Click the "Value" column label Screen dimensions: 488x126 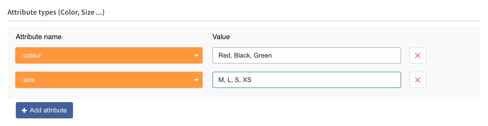[x=221, y=37]
